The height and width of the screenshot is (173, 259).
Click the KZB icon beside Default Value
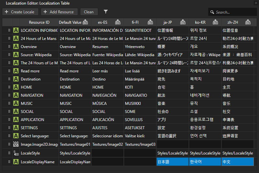click(85, 22)
